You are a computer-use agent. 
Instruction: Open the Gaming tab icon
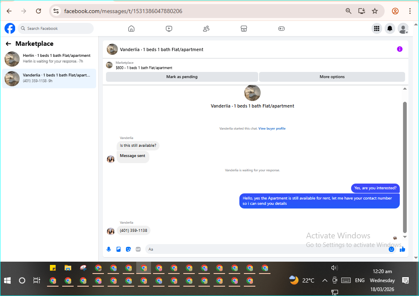[282, 29]
